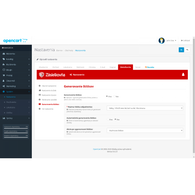This screenshot has height=195, width=195.
Task: Click the Predaj shopping cart icon
Action: coord(4,75)
